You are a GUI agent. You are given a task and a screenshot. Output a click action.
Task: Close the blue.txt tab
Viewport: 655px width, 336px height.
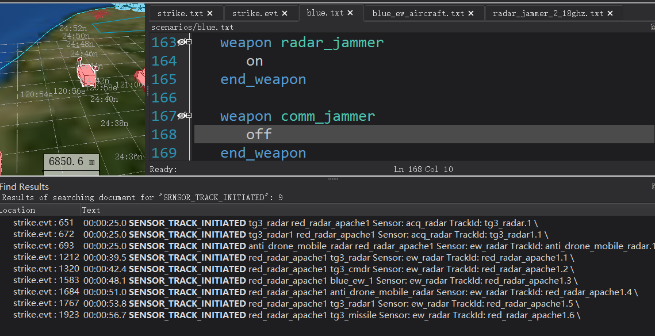[x=351, y=13]
